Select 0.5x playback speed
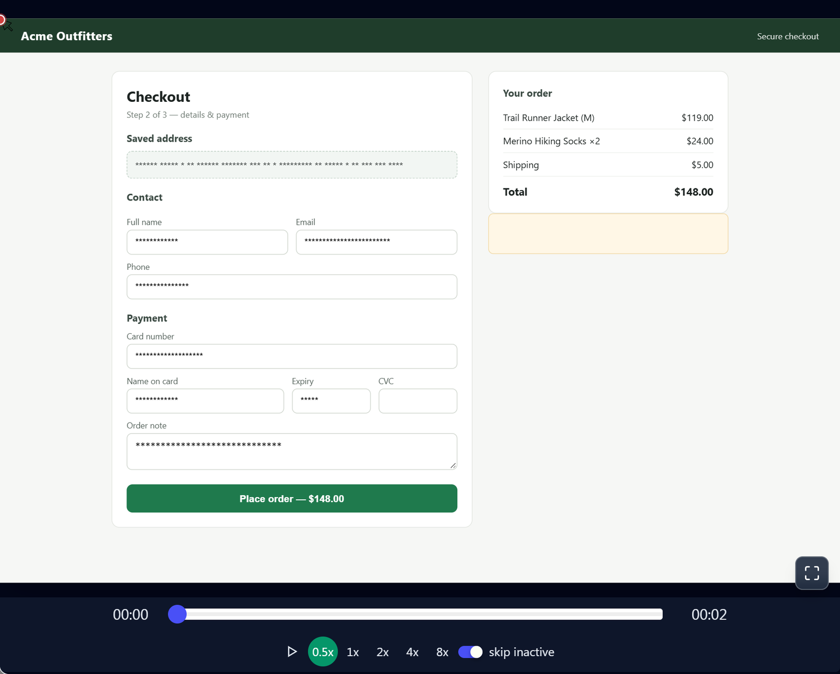The image size is (840, 674). point(323,651)
